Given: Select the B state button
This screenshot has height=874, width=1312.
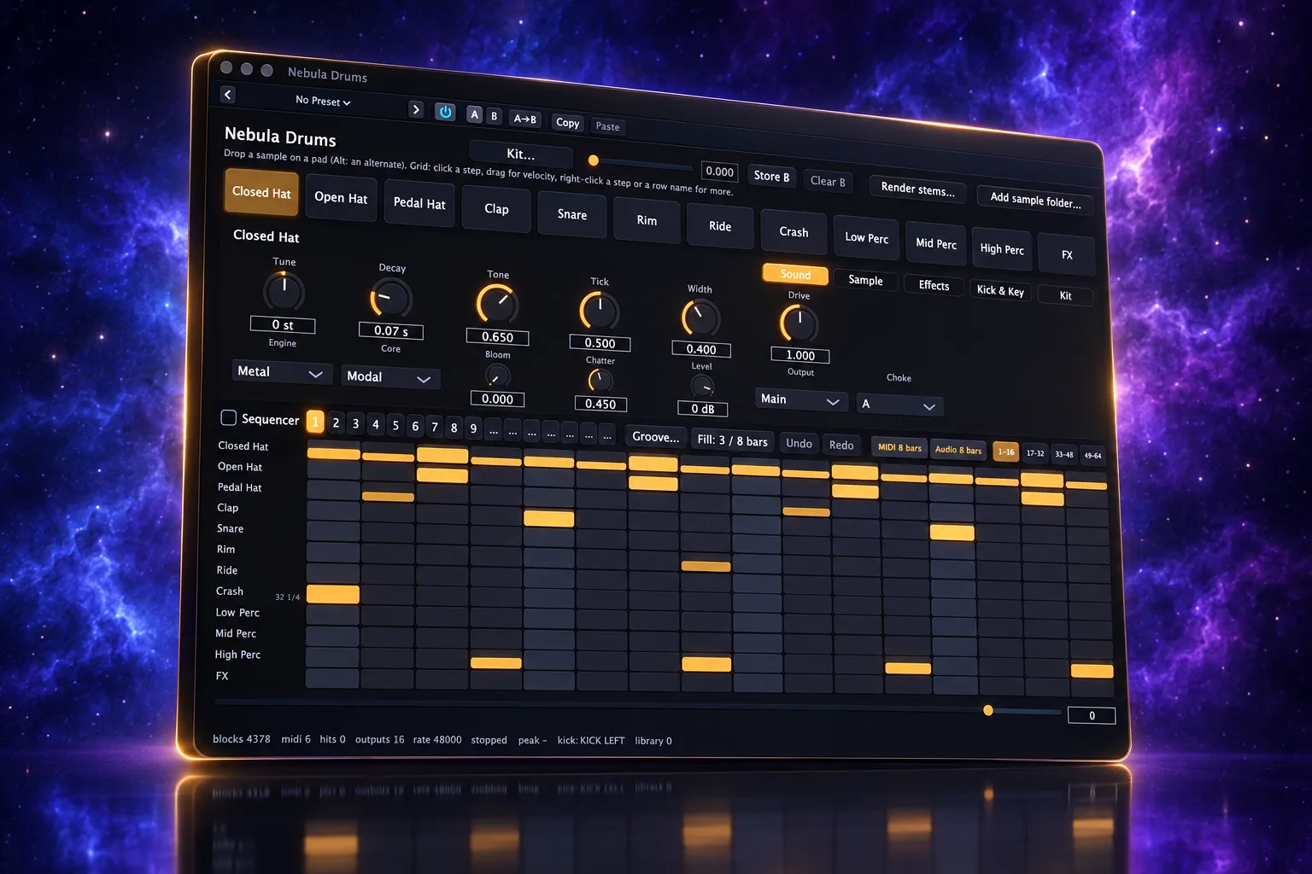Looking at the screenshot, I should [494, 116].
